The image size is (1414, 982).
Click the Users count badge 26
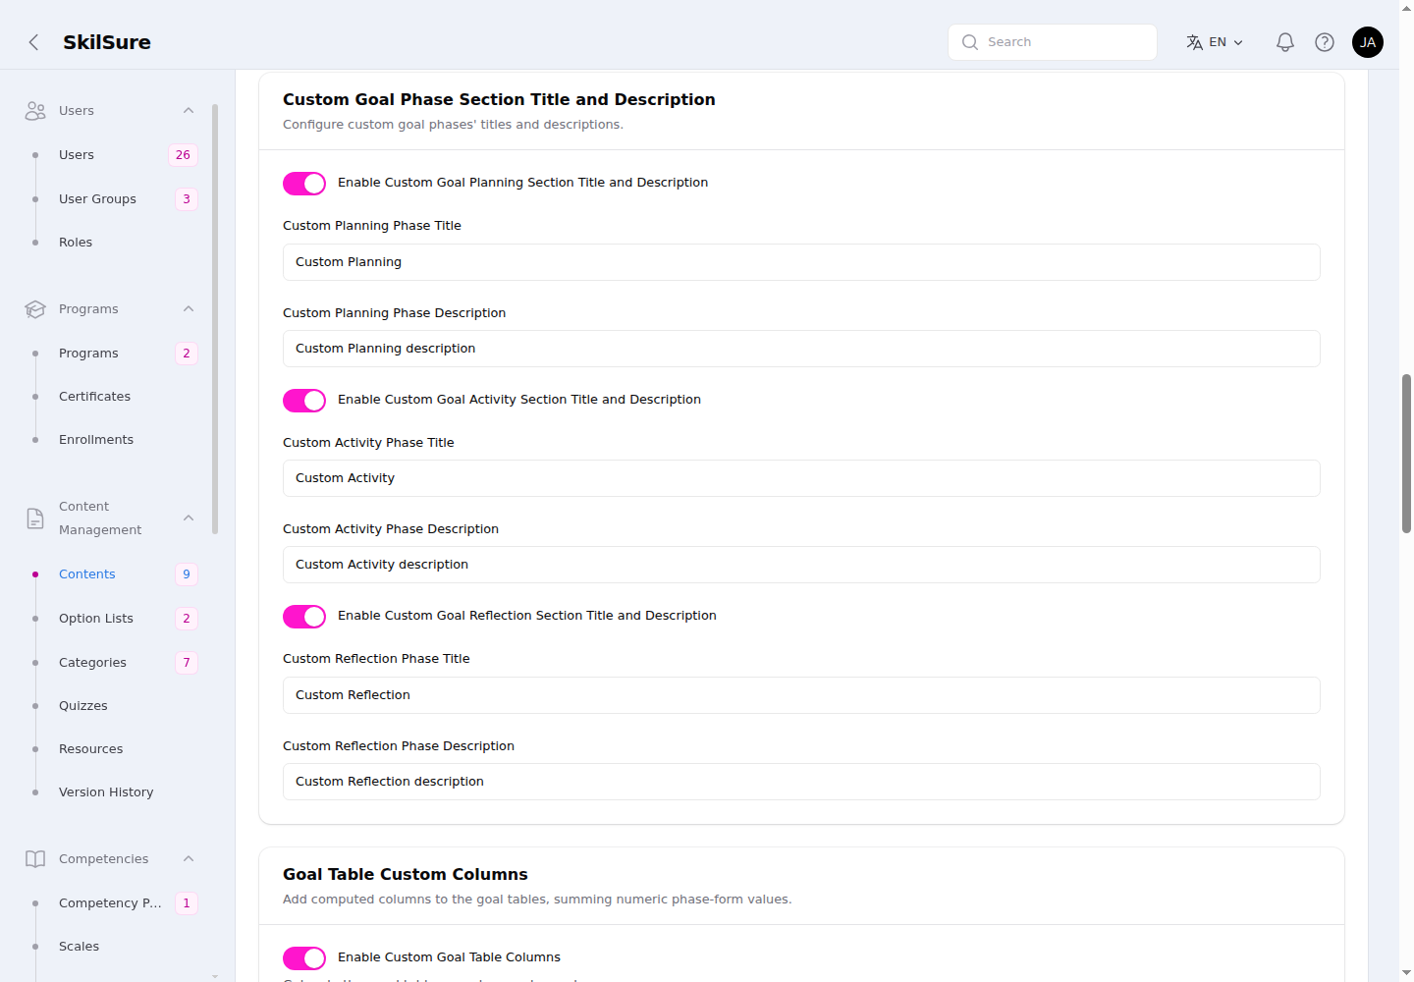(x=183, y=155)
